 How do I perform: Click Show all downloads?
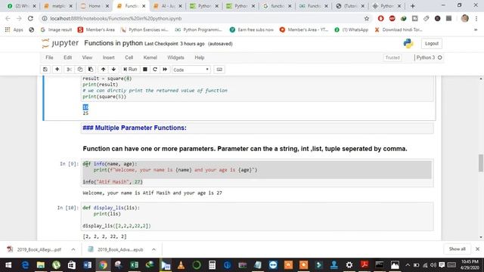(x=457, y=249)
